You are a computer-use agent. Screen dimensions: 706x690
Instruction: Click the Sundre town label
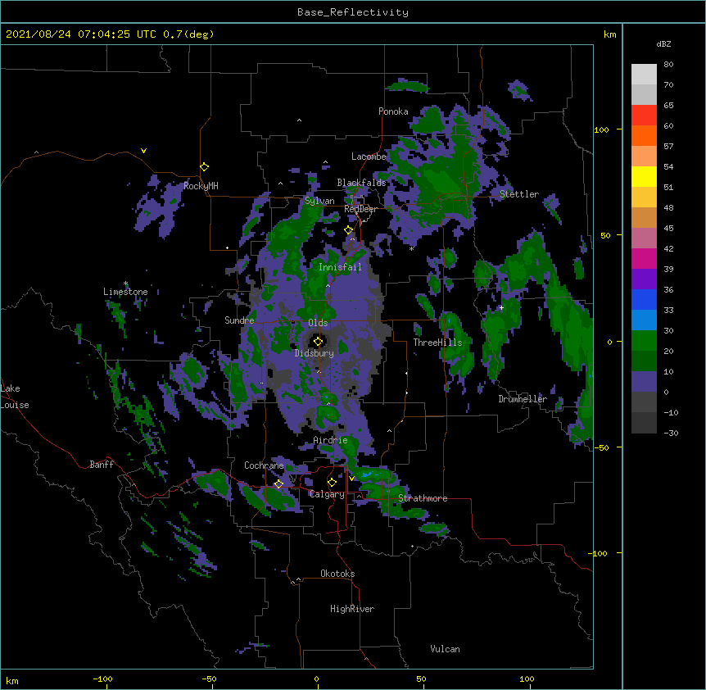click(x=239, y=320)
